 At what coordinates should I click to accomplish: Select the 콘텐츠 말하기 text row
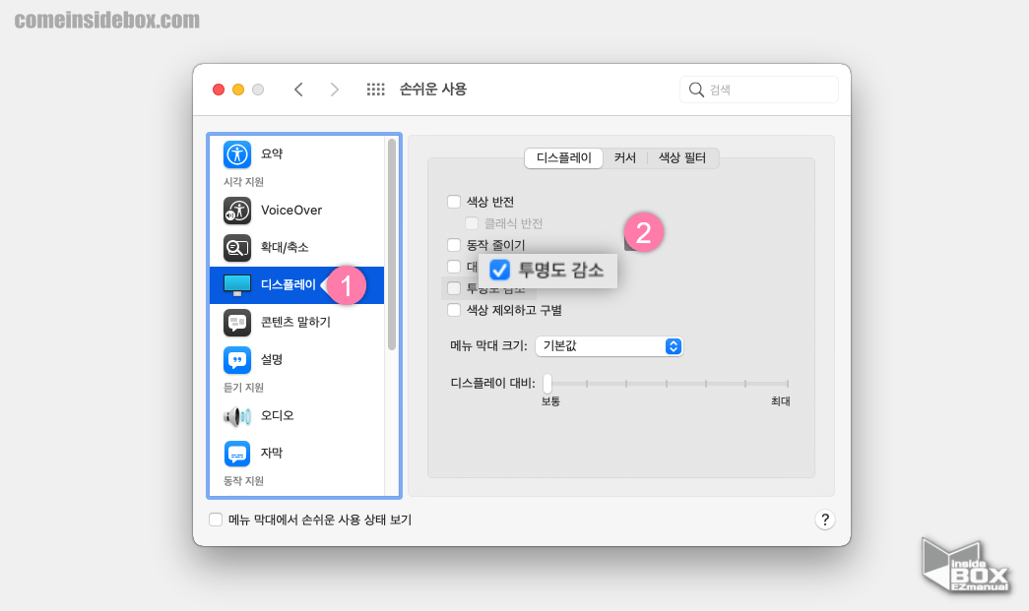[296, 323]
